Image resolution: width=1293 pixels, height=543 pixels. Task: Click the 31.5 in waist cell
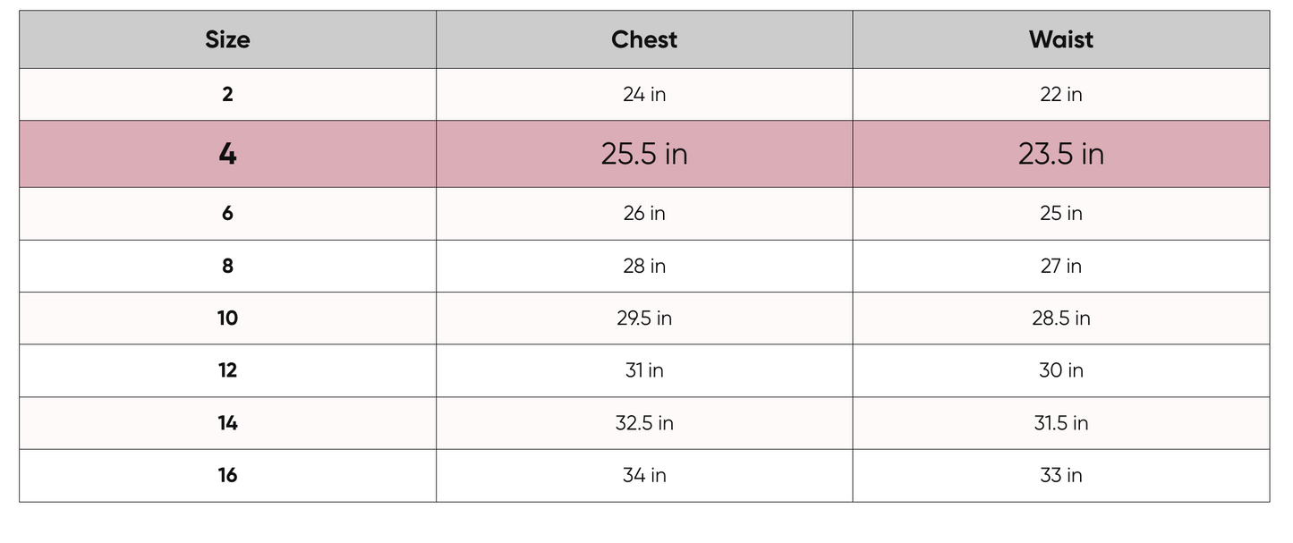coord(1061,422)
